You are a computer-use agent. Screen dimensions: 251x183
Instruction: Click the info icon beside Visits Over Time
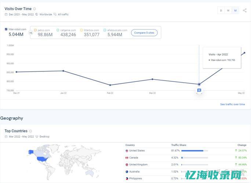(x=34, y=9)
